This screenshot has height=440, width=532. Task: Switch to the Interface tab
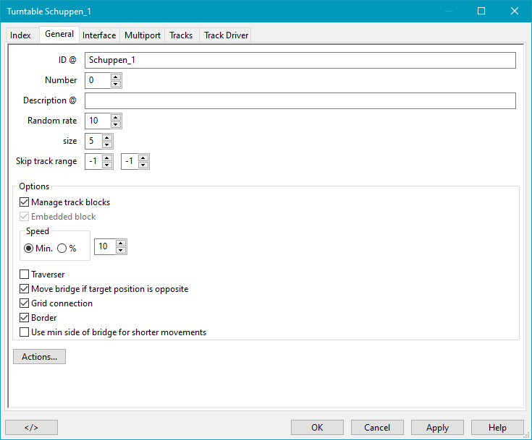(x=99, y=35)
